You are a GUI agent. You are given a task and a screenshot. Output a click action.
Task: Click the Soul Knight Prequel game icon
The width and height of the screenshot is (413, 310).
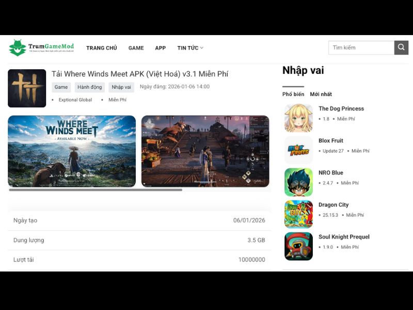pyautogui.click(x=299, y=246)
